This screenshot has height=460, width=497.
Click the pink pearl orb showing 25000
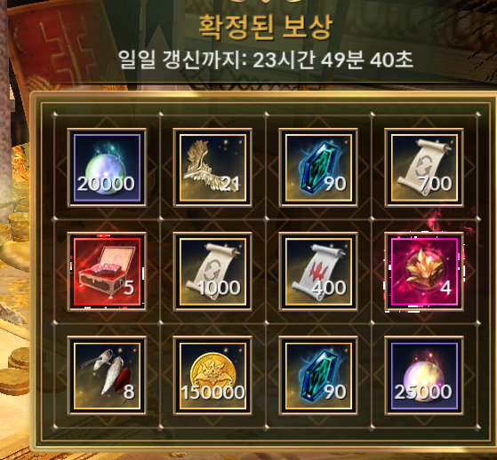click(x=424, y=376)
